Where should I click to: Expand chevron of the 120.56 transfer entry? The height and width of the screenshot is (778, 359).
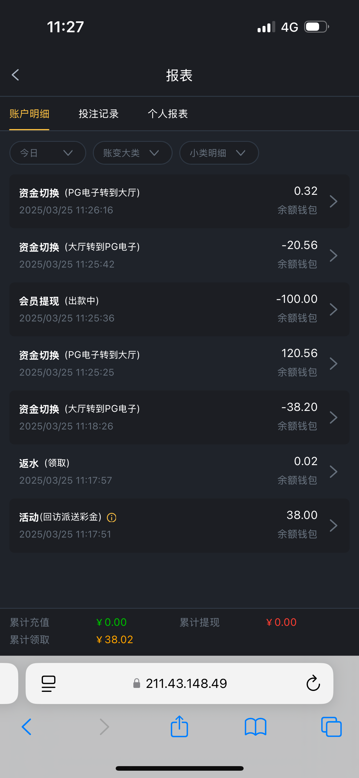pos(333,363)
